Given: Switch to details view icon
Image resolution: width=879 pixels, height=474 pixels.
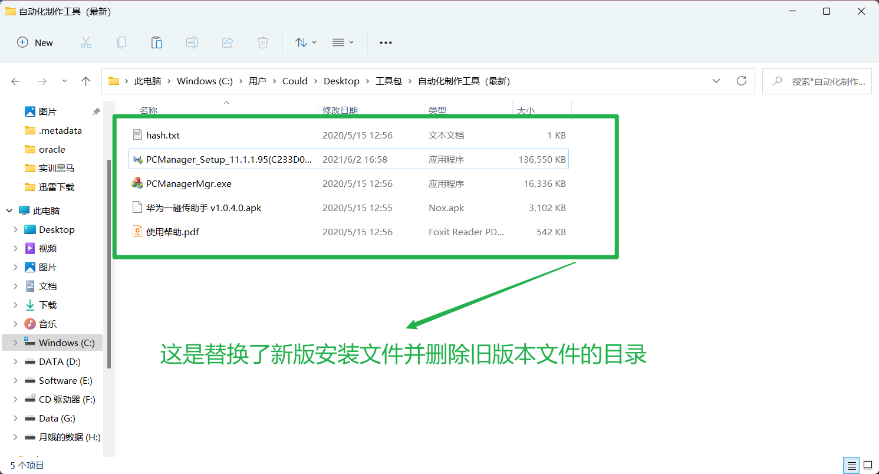Looking at the screenshot, I should pyautogui.click(x=850, y=465).
